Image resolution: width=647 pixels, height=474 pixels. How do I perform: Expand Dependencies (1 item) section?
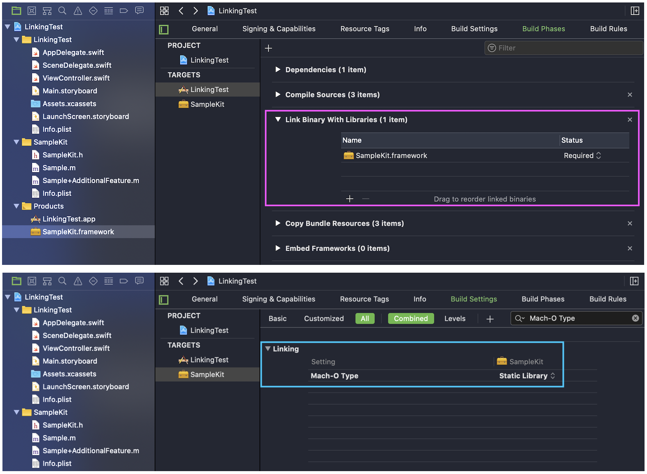(278, 70)
